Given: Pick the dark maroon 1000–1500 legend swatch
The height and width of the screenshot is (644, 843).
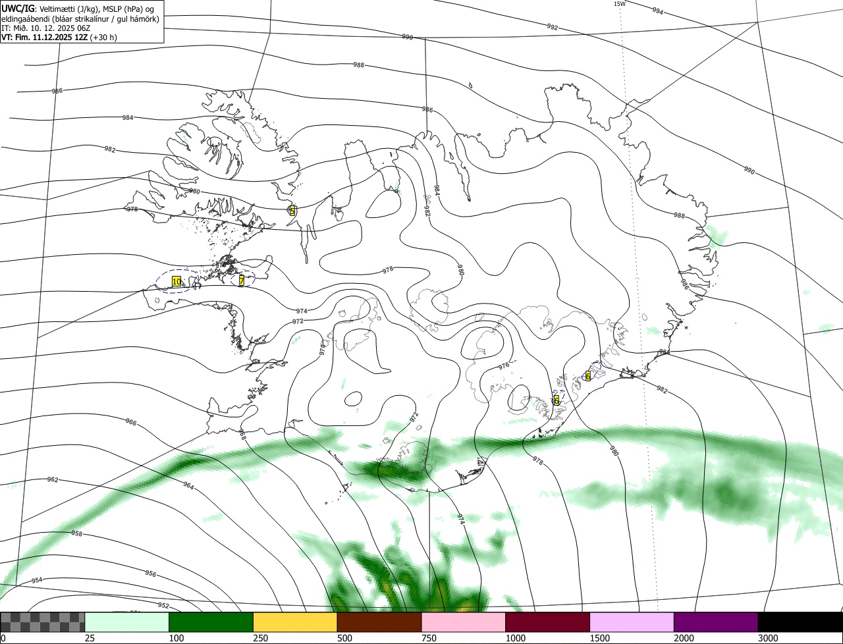Looking at the screenshot, I should click(548, 622).
